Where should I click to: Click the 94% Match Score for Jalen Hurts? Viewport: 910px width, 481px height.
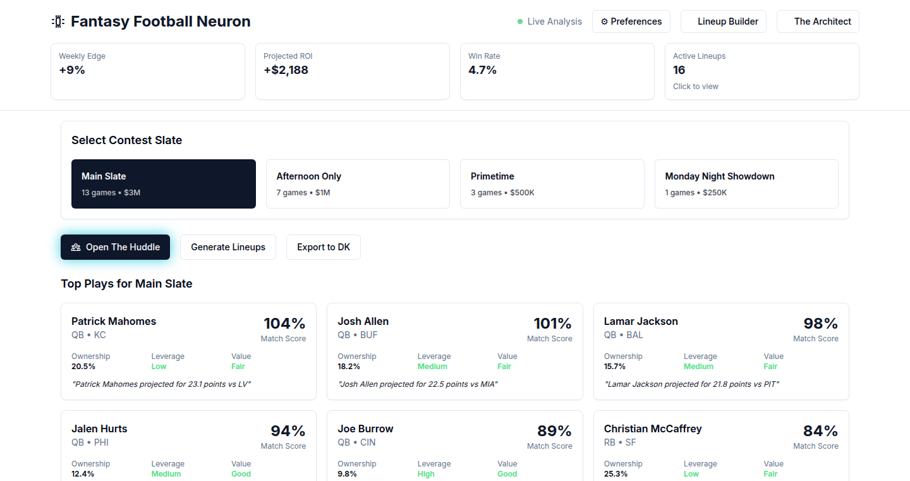(288, 431)
